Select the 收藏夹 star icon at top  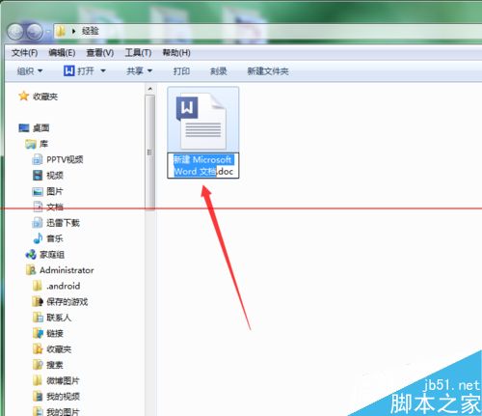[x=23, y=96]
